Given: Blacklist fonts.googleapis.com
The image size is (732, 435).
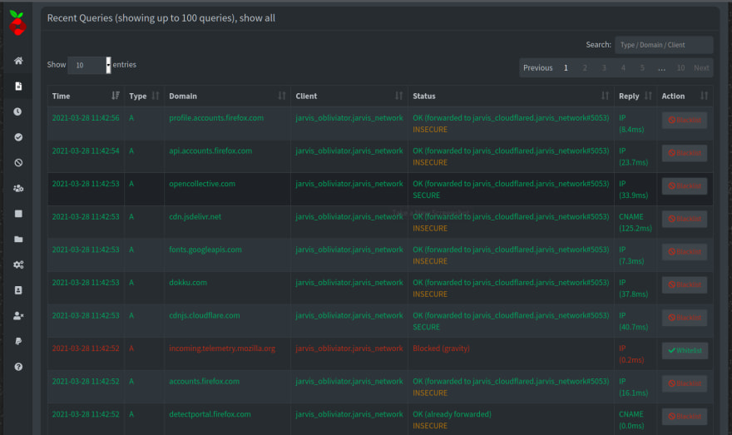Looking at the screenshot, I should point(685,252).
